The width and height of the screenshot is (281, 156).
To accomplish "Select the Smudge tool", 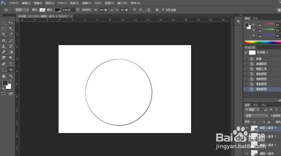I will [4, 58].
